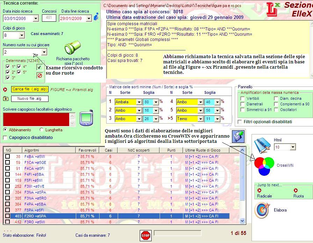Select algorithm row F5PA +ø5FI
The width and height of the screenshot is (313, 243).
[x=117, y=210]
